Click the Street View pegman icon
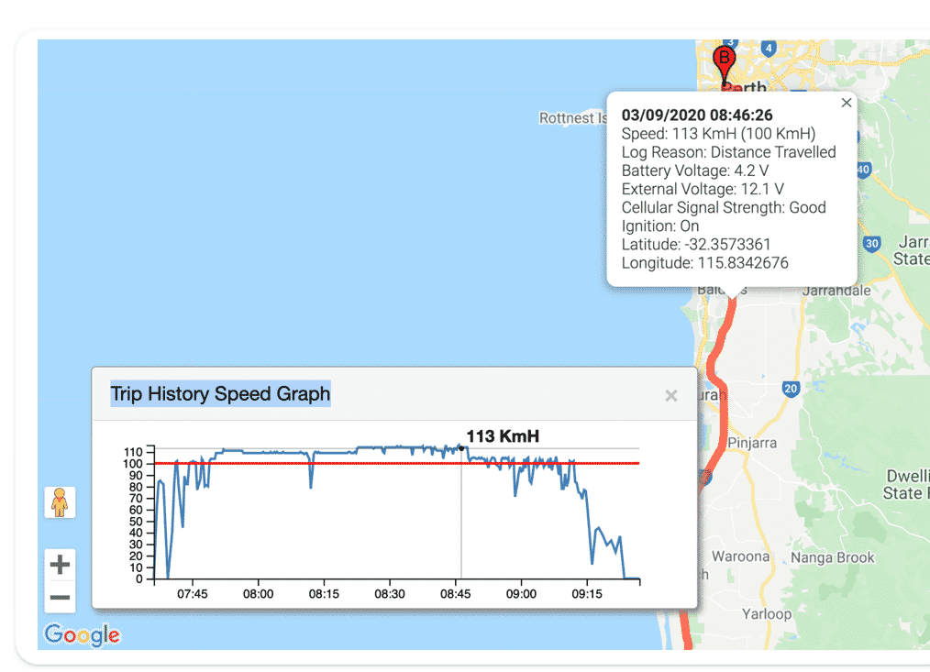This screenshot has width=930, height=672. (60, 502)
